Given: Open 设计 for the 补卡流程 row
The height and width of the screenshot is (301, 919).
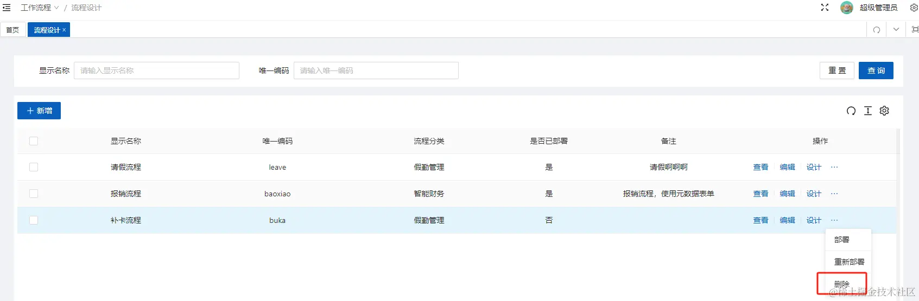Looking at the screenshot, I should (814, 220).
